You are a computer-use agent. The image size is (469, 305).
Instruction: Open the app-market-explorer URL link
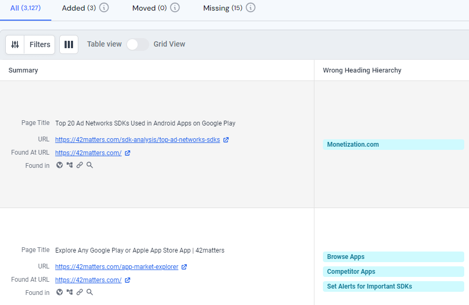(x=116, y=267)
